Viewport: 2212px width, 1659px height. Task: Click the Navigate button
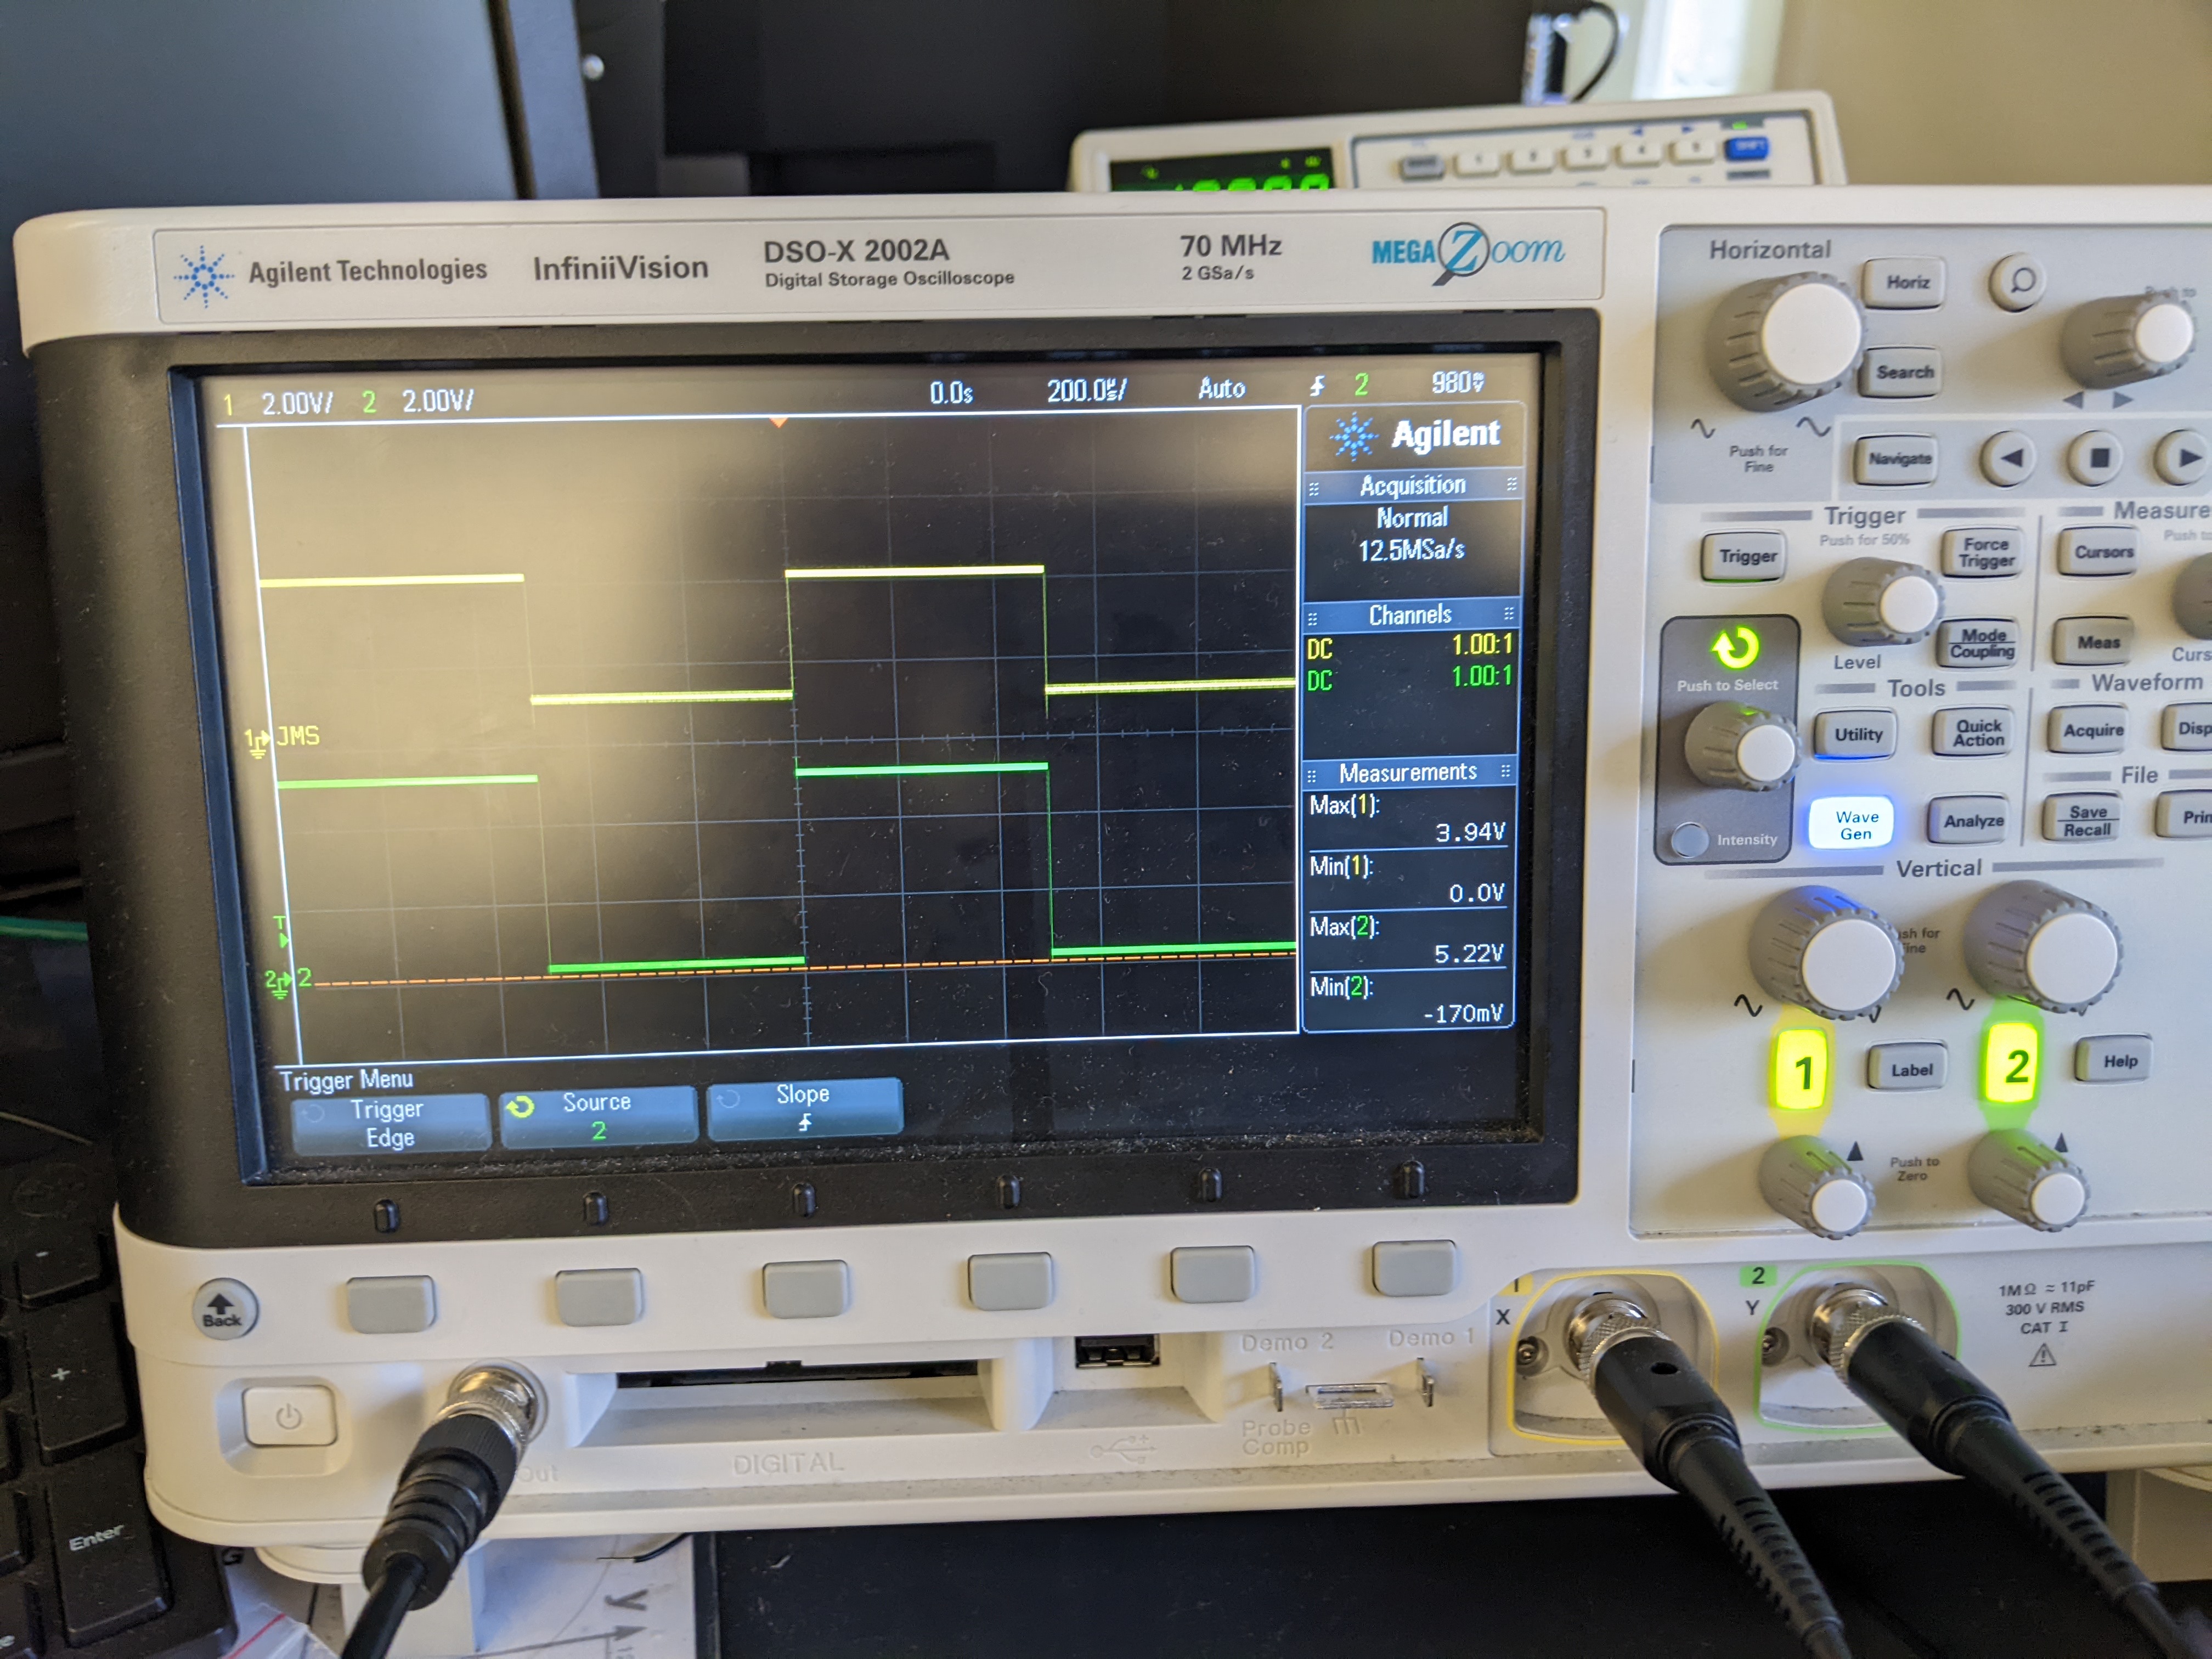1899,459
